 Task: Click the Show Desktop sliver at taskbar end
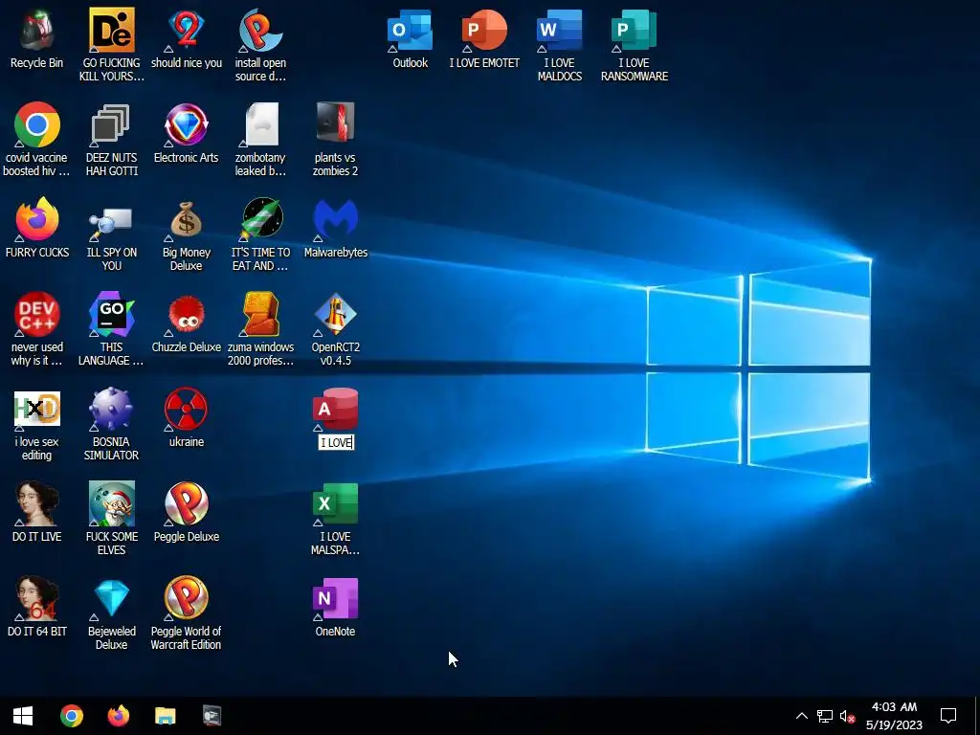click(x=977, y=716)
